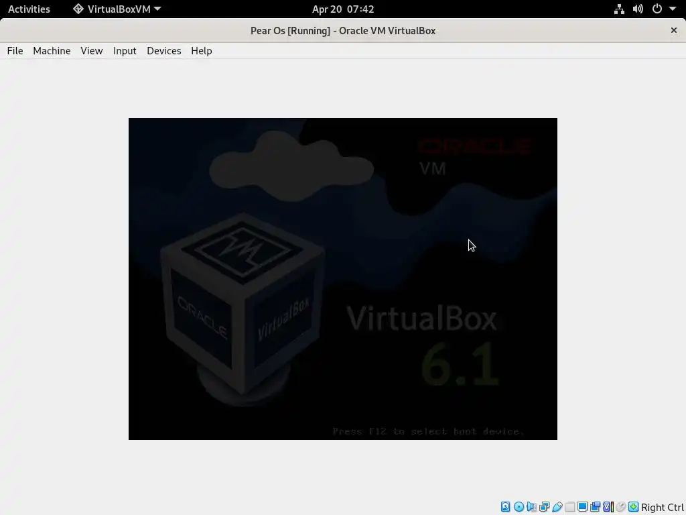This screenshot has width=686, height=515.
Task: Expand the VirtualBoxVM application menu
Action: pos(117,9)
